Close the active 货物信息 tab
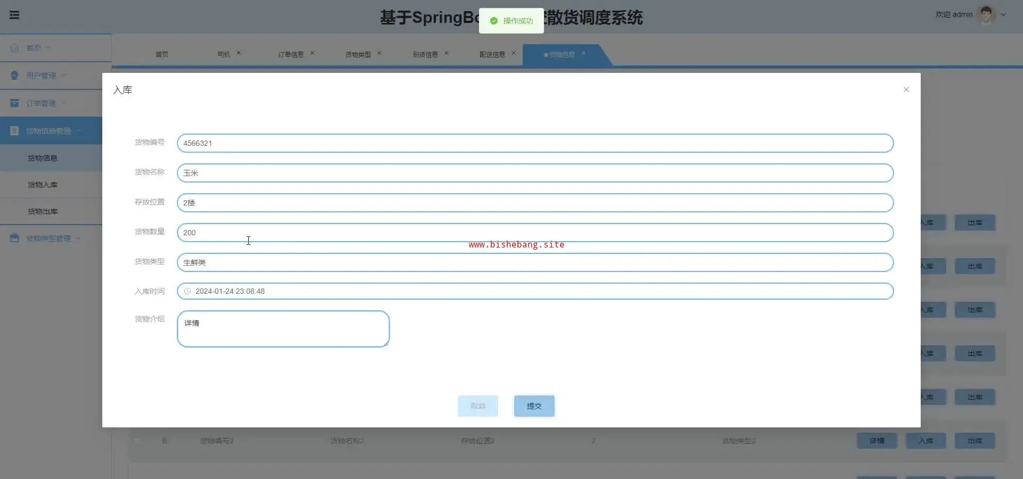 click(583, 53)
